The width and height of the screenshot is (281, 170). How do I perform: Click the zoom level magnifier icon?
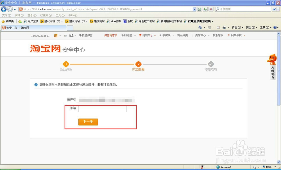pyautogui.click(x=264, y=167)
